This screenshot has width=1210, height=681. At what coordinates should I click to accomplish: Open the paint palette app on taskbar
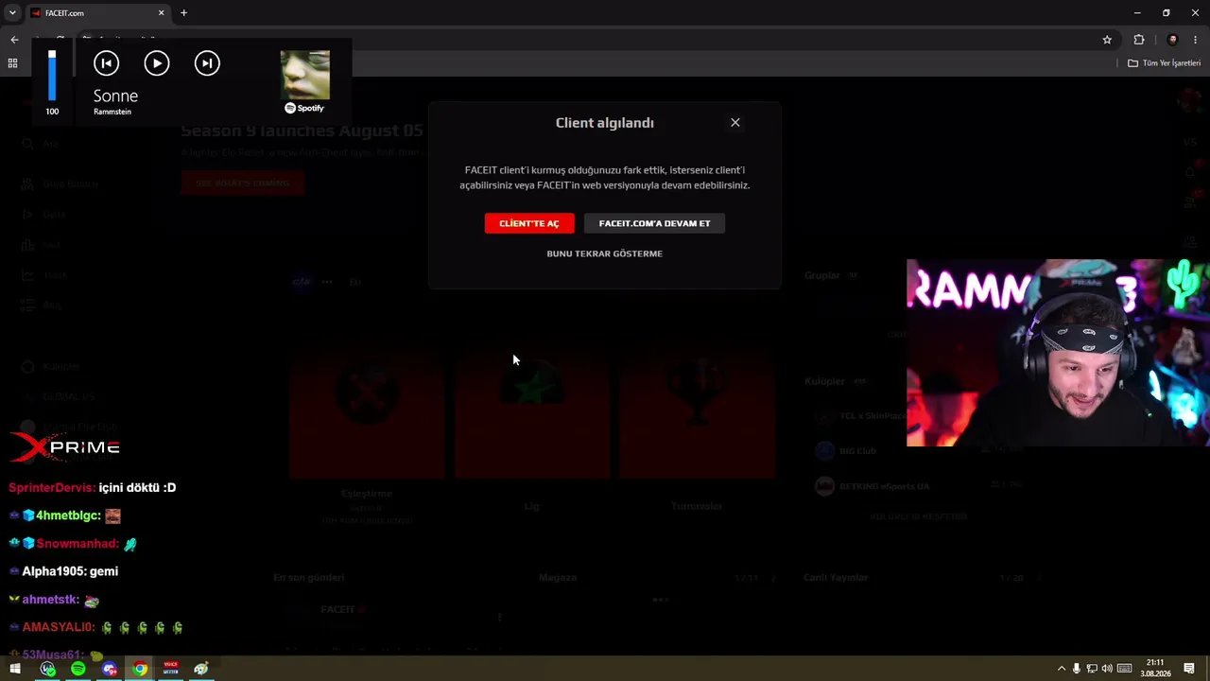pos(201,669)
